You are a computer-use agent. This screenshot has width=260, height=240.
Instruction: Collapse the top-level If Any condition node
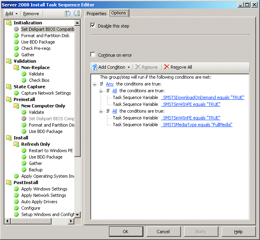tap(95, 84)
